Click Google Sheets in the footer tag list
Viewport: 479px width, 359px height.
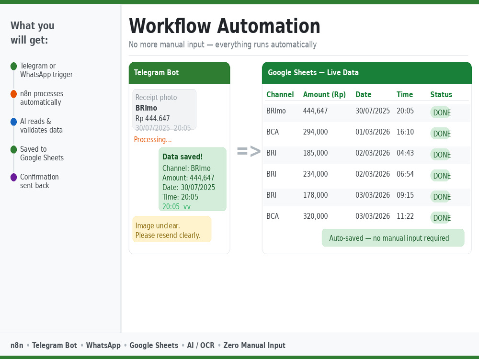(154, 345)
